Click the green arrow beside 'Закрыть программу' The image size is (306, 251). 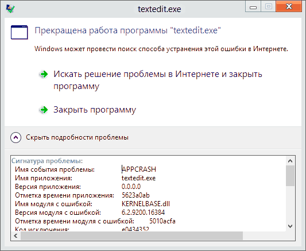click(x=44, y=110)
